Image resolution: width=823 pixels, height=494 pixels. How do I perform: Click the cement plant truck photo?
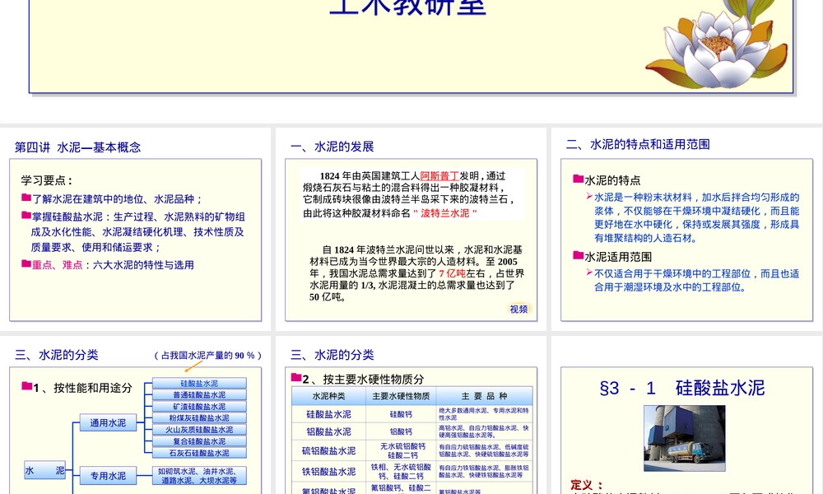pos(685,438)
